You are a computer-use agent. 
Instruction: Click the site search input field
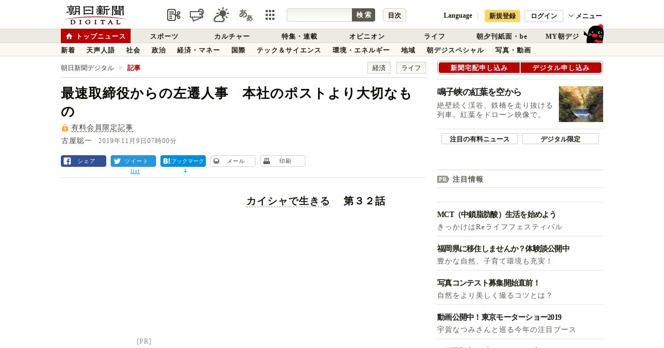[x=319, y=15]
